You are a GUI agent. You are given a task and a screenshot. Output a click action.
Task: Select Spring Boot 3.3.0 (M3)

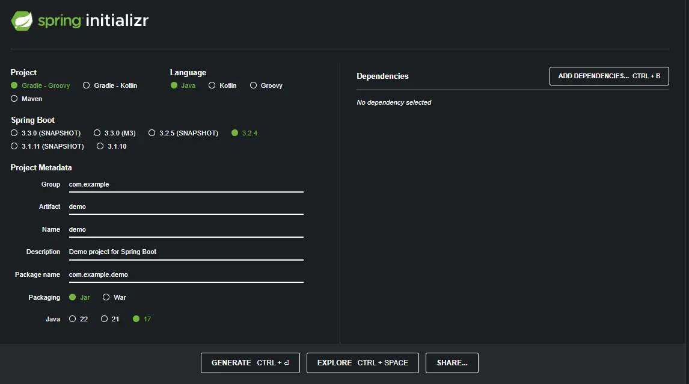pos(115,133)
